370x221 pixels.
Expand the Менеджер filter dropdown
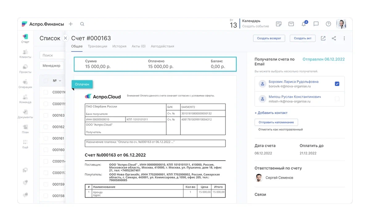52,66
